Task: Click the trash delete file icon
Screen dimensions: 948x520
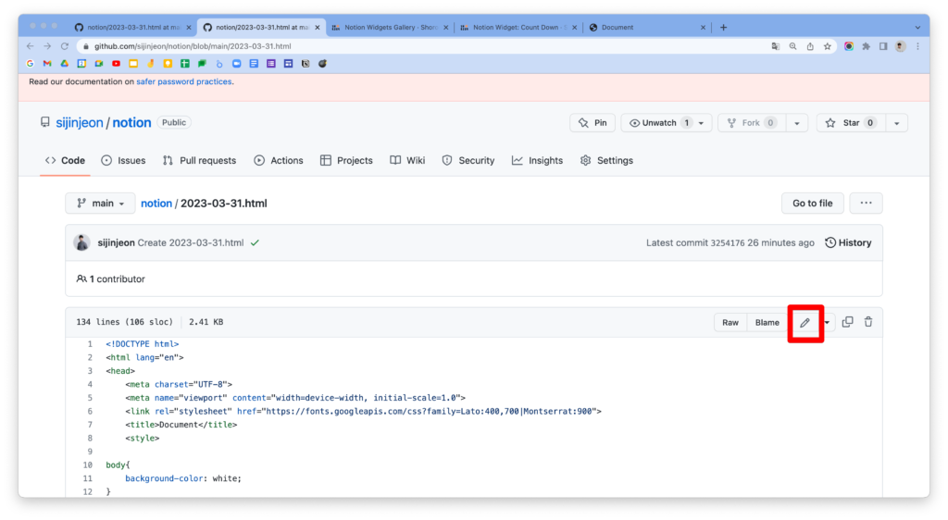Action: (x=868, y=322)
